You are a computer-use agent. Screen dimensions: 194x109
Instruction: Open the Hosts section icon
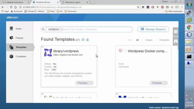point(11,28)
